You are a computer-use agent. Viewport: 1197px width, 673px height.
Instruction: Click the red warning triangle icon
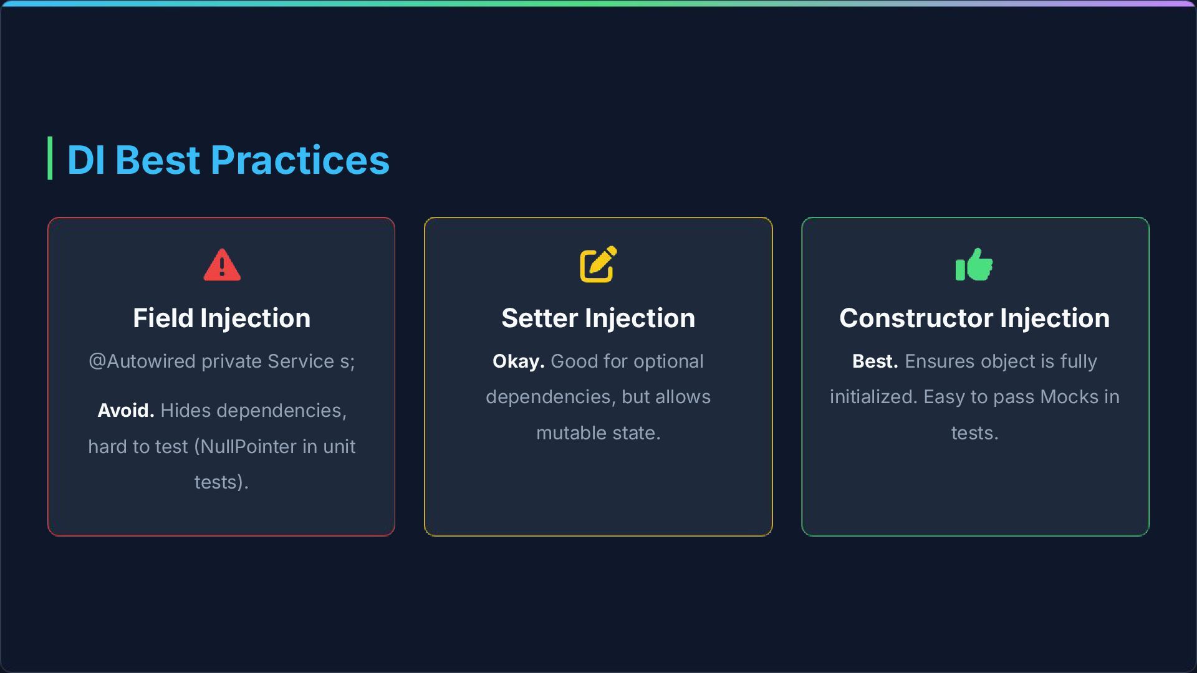coord(222,265)
